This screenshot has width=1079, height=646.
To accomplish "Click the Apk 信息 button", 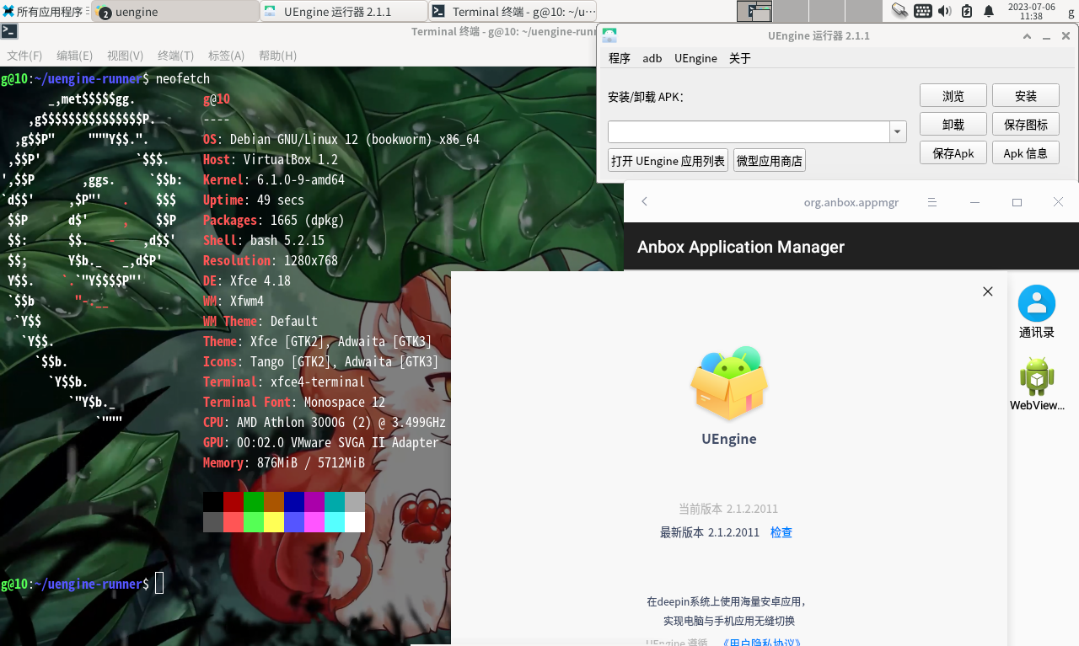I will (x=1026, y=153).
